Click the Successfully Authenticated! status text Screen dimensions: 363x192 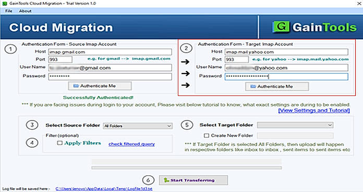coord(98,98)
